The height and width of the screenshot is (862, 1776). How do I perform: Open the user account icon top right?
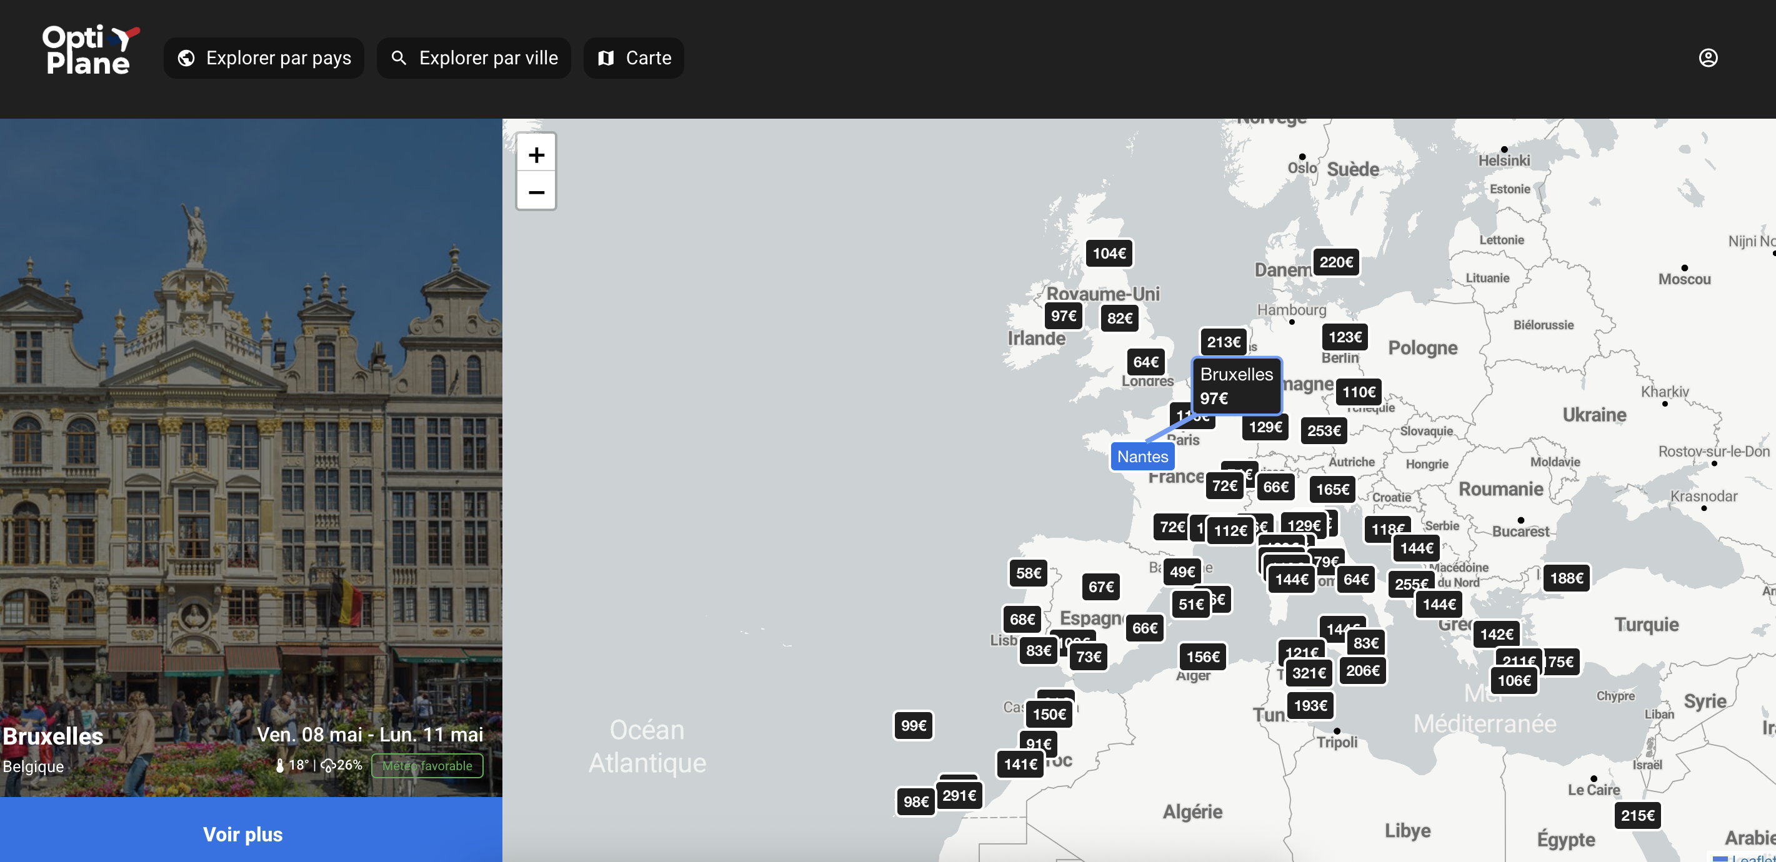[1709, 58]
